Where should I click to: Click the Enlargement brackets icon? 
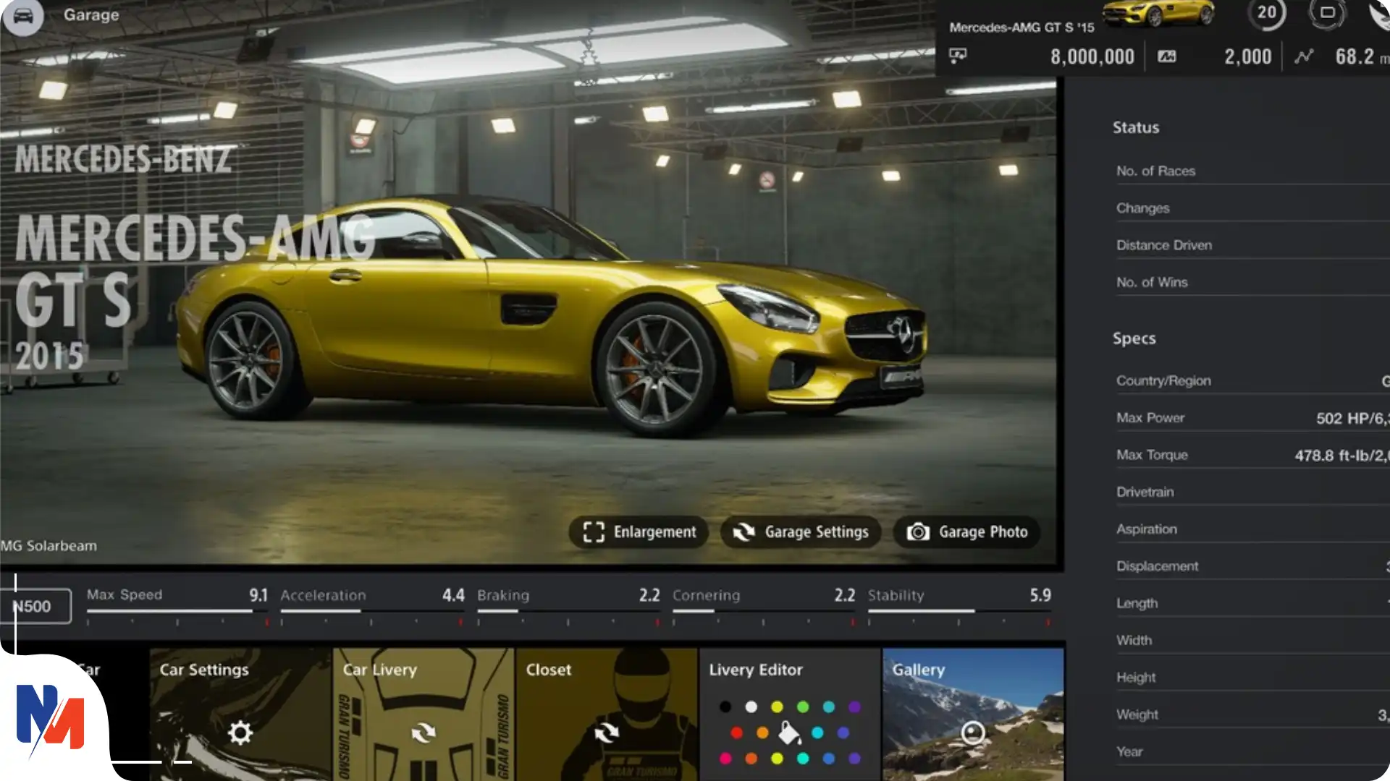click(x=594, y=532)
